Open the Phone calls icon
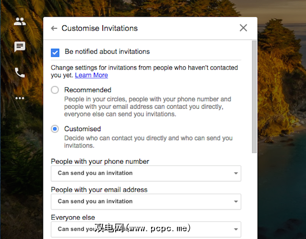 pyautogui.click(x=20, y=73)
